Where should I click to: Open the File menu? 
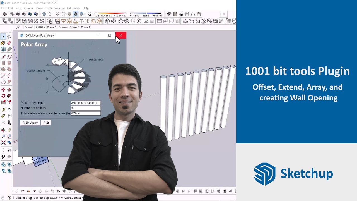3,8
